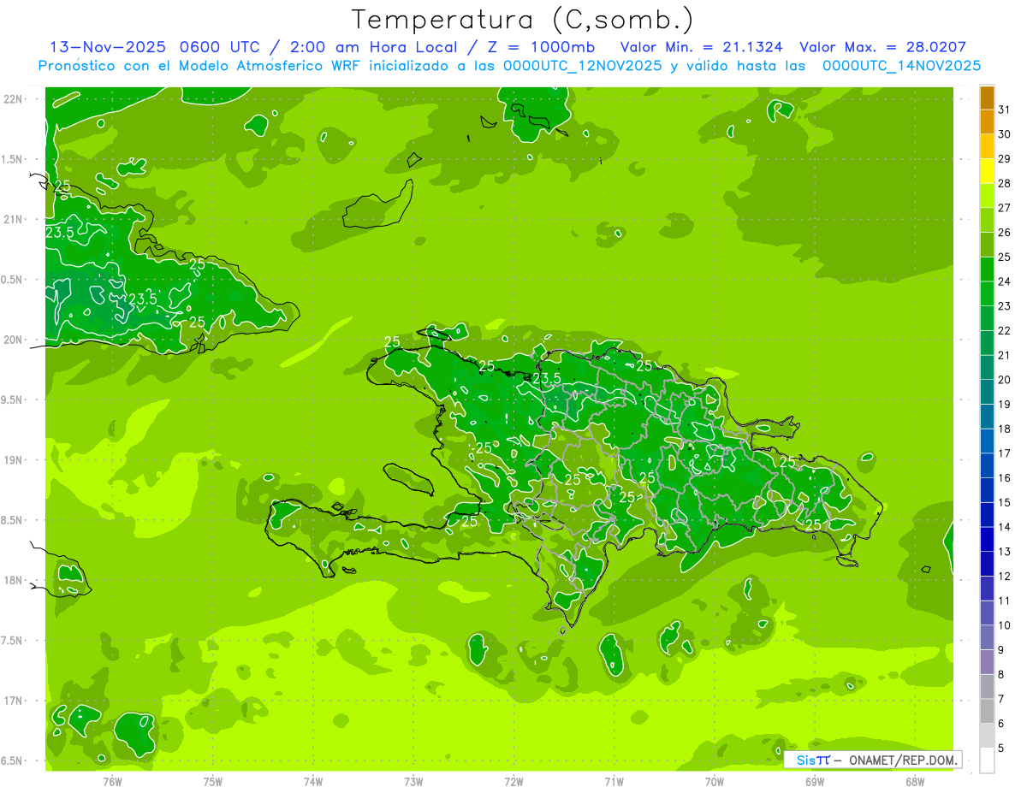Click the colorbar label '22'
Image resolution: width=1027 pixels, height=793 pixels.
pos(1005,331)
